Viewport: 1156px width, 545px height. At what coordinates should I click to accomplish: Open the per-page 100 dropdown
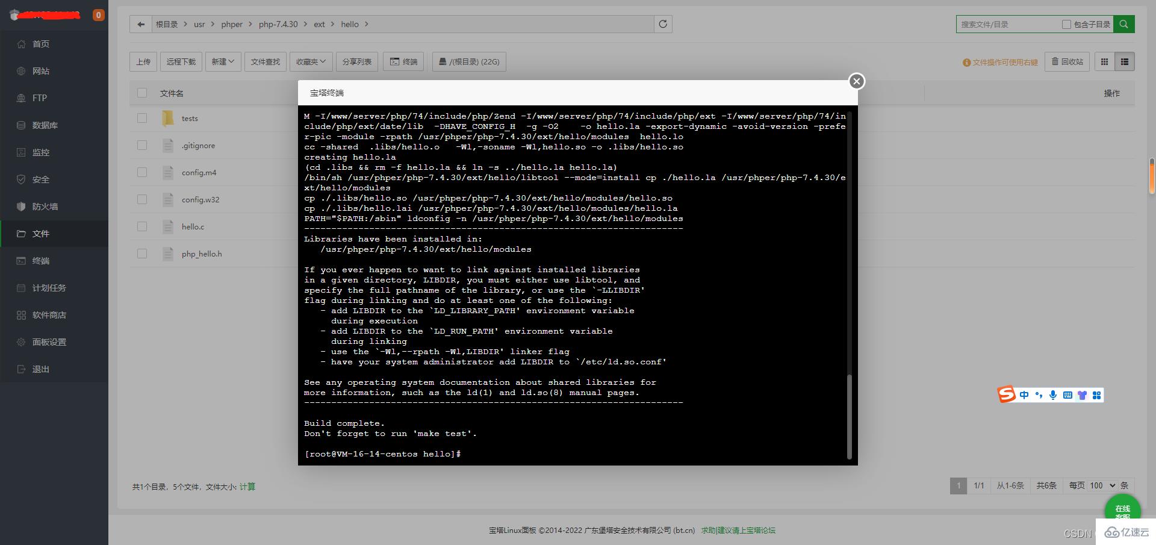click(1102, 485)
